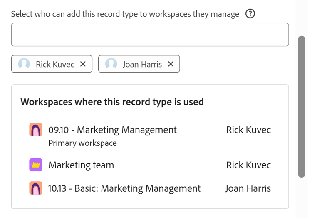Screen dimensions: 312x218
Task: Open the 09.10 - Marketing Management workspace
Action: pyautogui.click(x=112, y=130)
